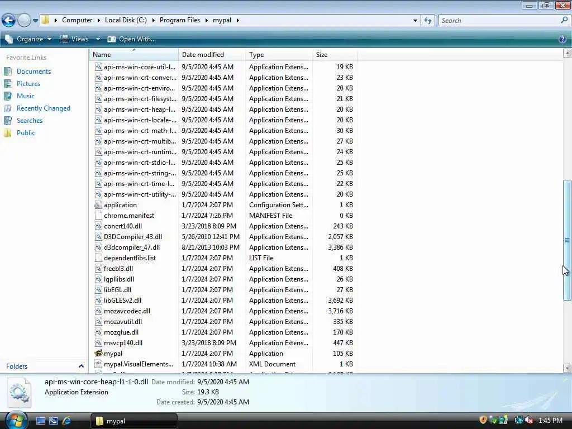
Task: Click the Recently Changed icon in Favorite Links
Action: click(8, 108)
